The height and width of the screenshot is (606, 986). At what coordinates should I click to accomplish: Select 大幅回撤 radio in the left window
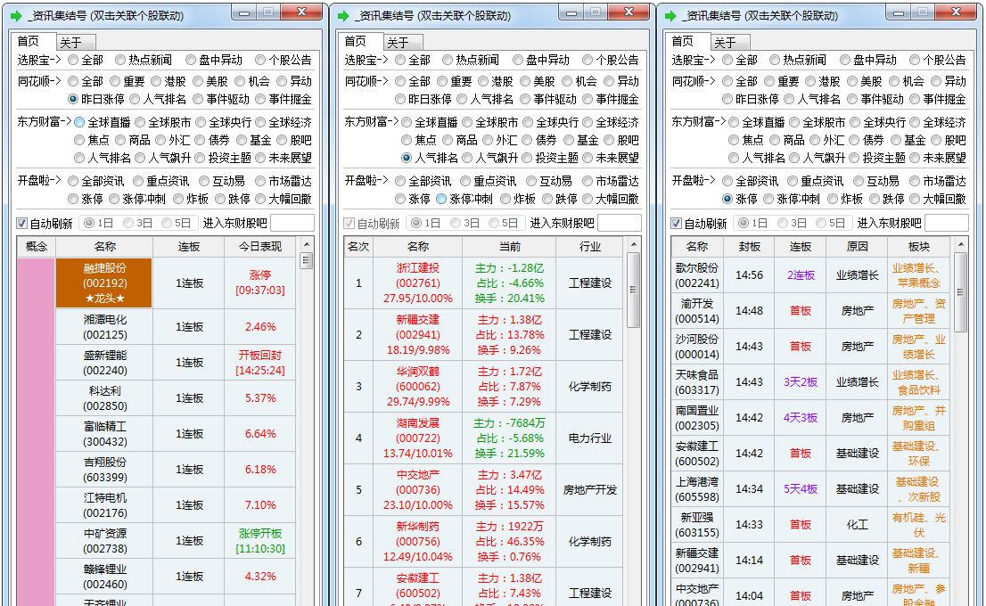coord(260,199)
